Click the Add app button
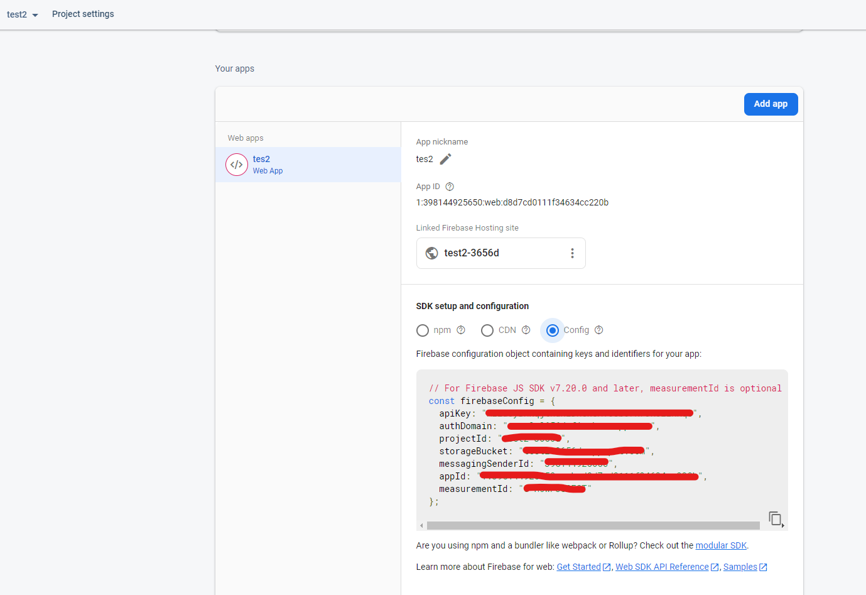This screenshot has width=866, height=595. 771,104
